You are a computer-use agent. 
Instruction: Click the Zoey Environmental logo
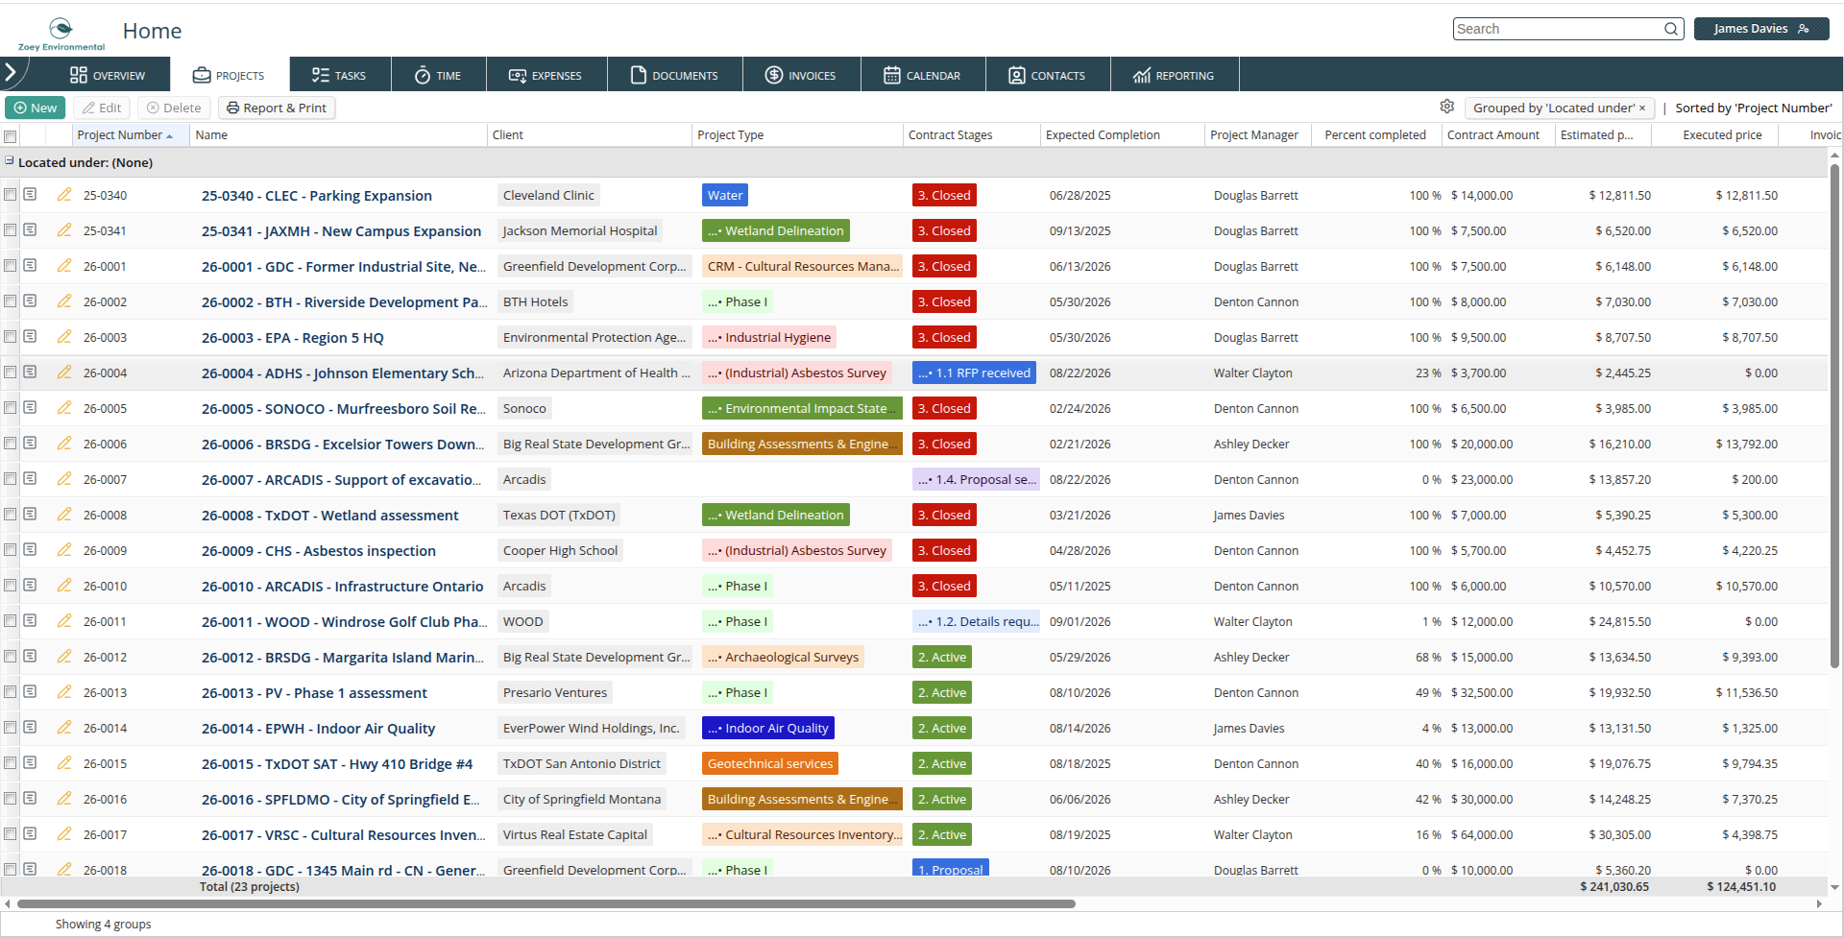[x=61, y=34]
